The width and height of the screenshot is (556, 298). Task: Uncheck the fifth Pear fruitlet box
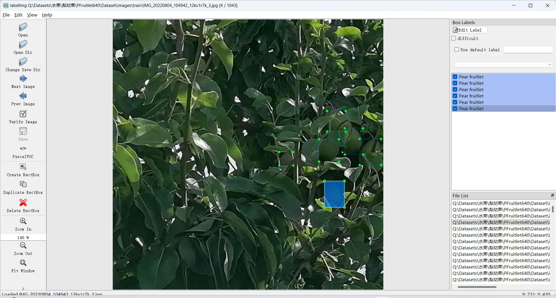[x=455, y=102]
